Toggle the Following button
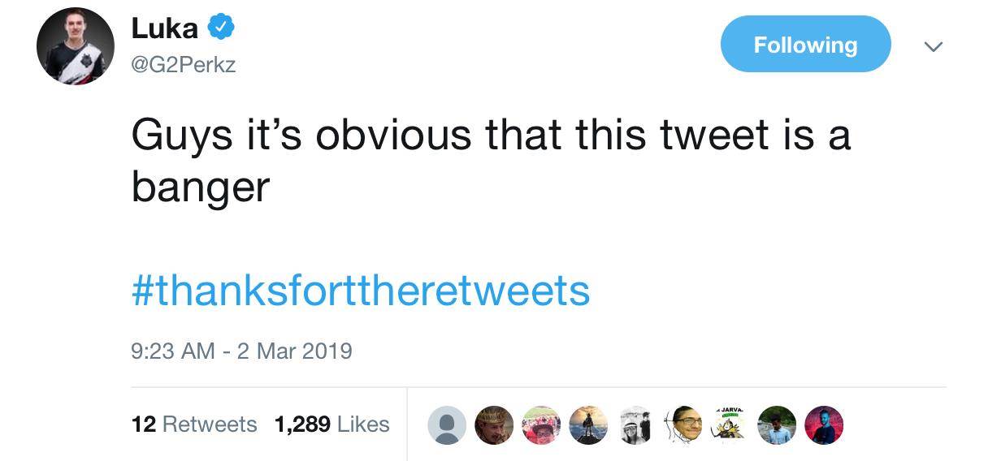Image resolution: width=988 pixels, height=461 pixels. (805, 45)
